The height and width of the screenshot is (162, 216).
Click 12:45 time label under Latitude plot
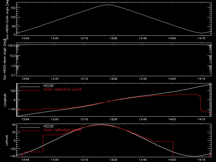pos(25,160)
